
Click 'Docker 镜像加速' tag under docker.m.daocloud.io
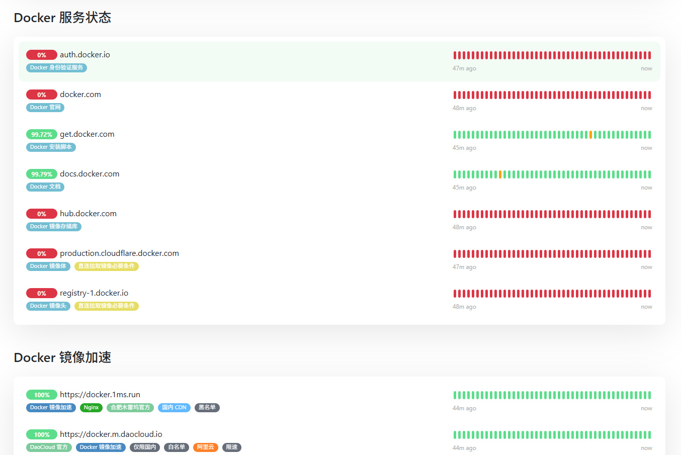point(101,447)
